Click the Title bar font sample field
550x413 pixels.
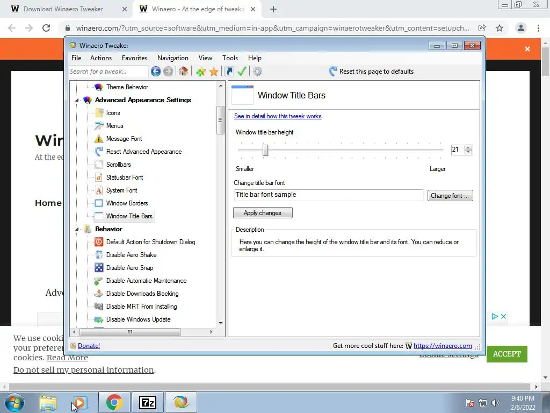(x=329, y=195)
